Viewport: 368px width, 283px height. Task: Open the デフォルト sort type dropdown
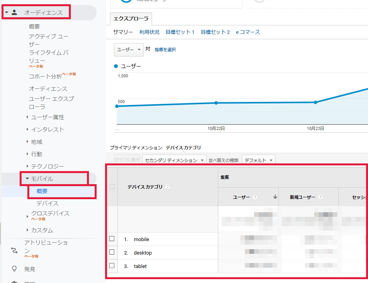point(258,160)
